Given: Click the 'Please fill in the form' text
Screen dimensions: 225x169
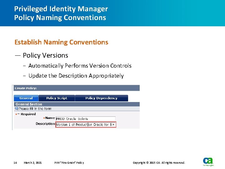Looking at the screenshot, I should (x=35, y=109).
